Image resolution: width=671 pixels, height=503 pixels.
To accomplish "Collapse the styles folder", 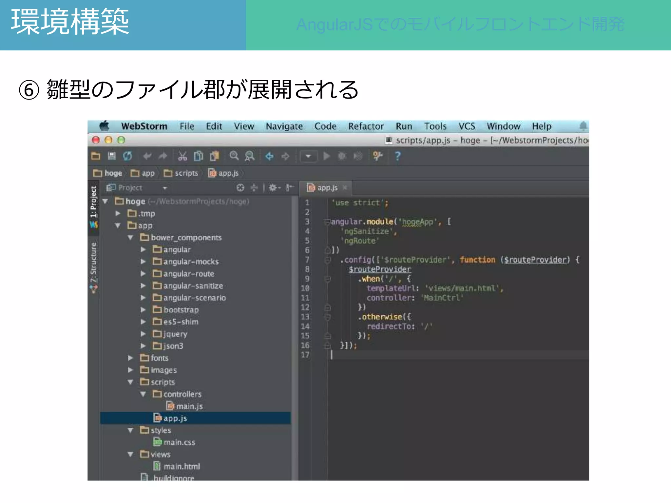I will pos(130,430).
